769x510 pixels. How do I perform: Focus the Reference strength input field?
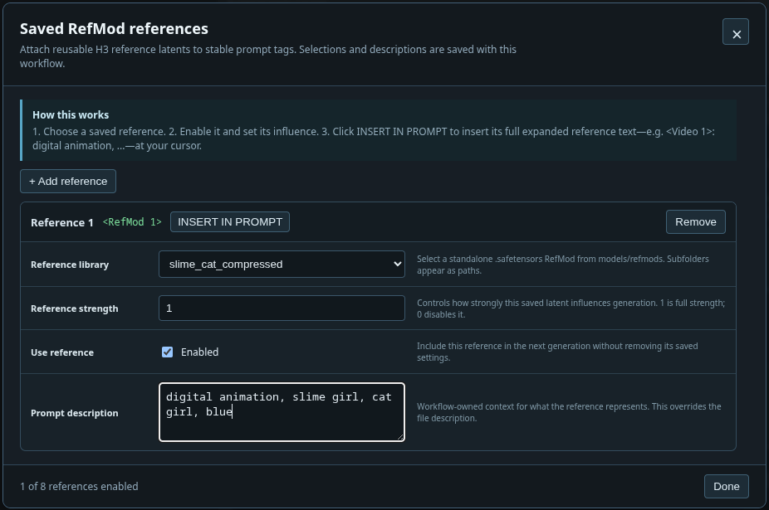pyautogui.click(x=282, y=308)
